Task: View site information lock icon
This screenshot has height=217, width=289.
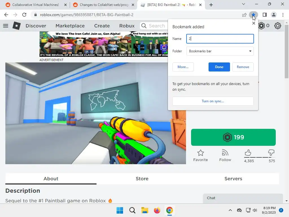Action: click(x=36, y=15)
